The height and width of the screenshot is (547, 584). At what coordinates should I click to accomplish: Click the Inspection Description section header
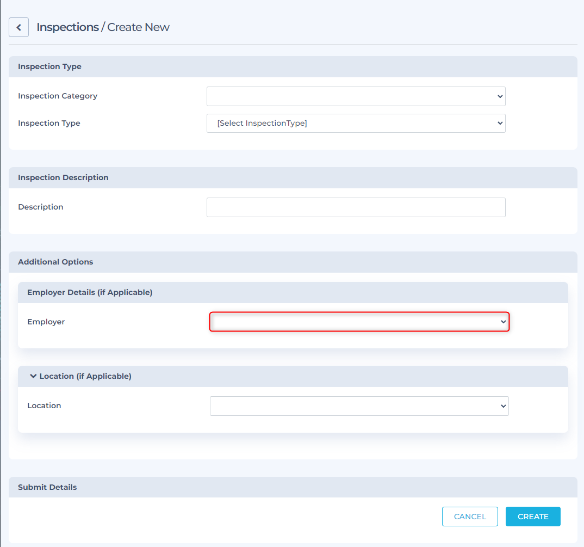click(63, 177)
